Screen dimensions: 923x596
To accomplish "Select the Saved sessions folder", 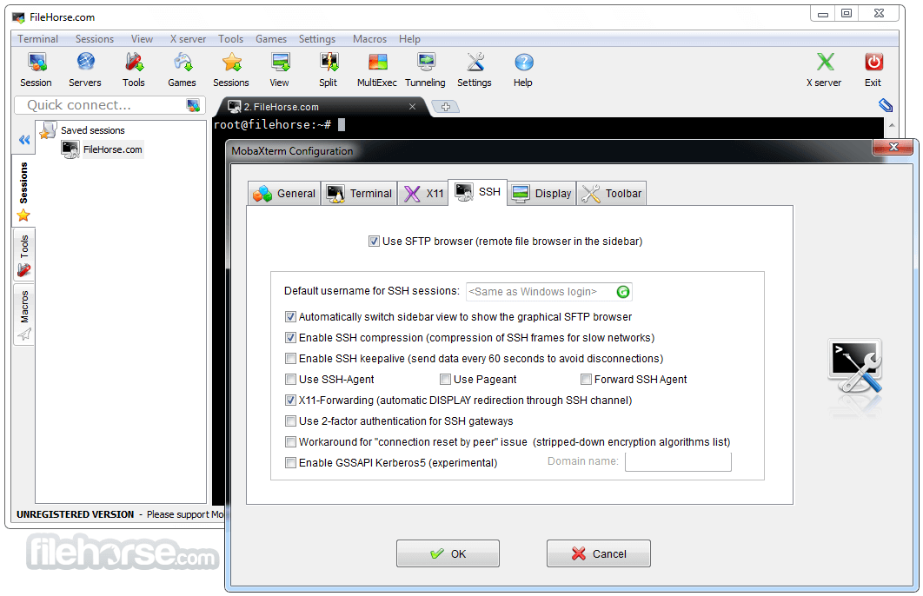I will (83, 130).
